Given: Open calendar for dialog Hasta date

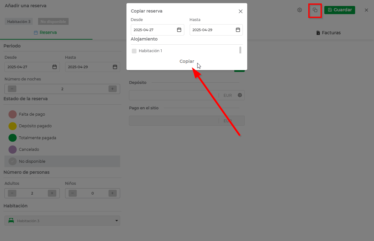Looking at the screenshot, I should 238,30.
